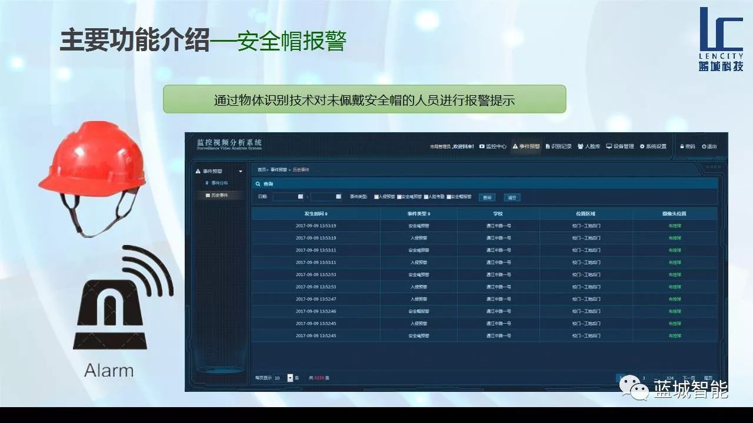
Task: Check the 入侵预警 event type checkbox
Action: coord(376,197)
